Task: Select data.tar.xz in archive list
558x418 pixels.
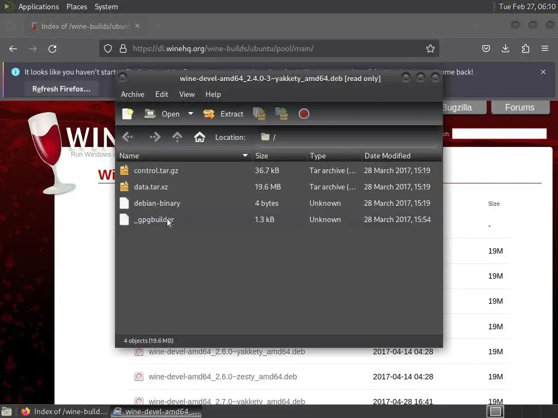Action: point(279,187)
